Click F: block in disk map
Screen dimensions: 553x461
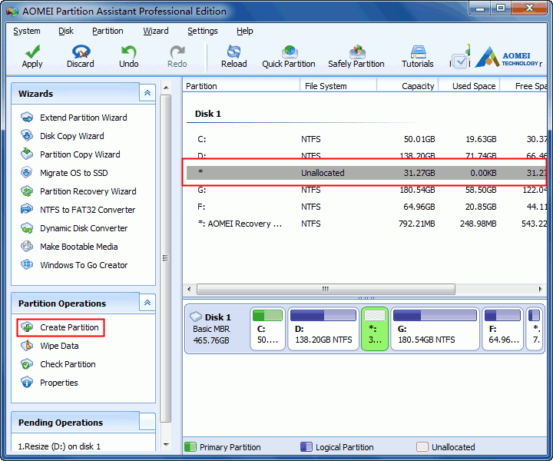pos(502,329)
